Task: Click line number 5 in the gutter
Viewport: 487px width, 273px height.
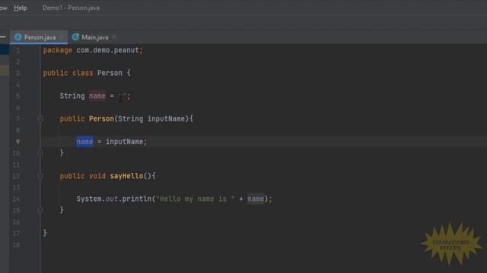Action: tap(18, 96)
